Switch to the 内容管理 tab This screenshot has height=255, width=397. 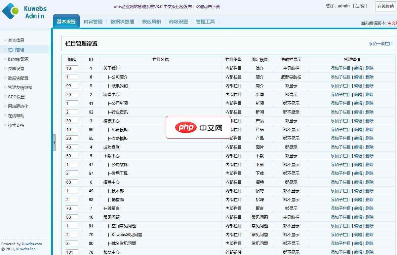[x=93, y=21]
